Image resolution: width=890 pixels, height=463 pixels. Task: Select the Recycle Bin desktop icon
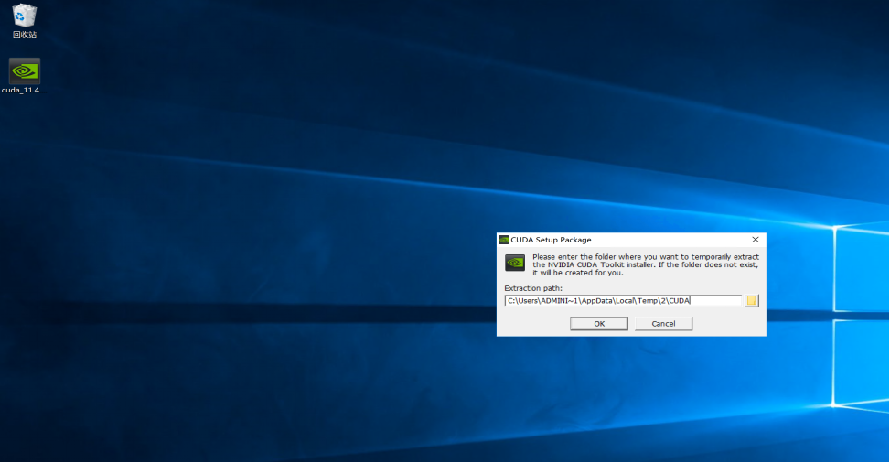[25, 16]
